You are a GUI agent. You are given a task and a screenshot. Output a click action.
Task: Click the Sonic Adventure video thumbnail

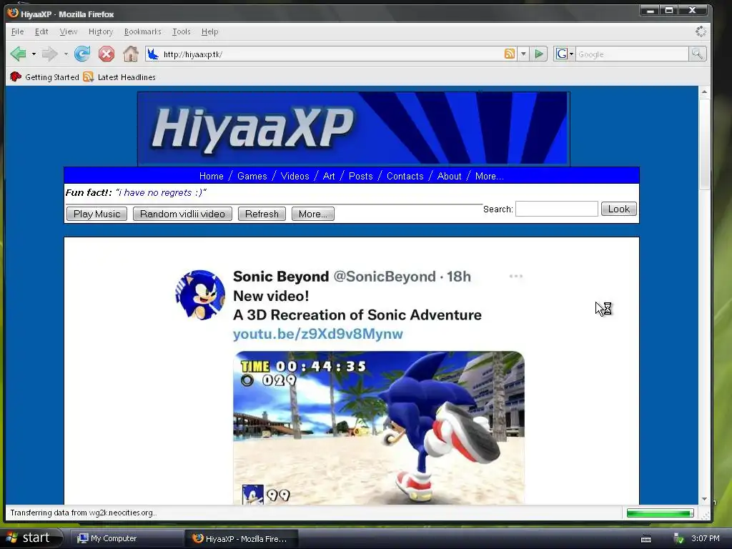(x=379, y=427)
